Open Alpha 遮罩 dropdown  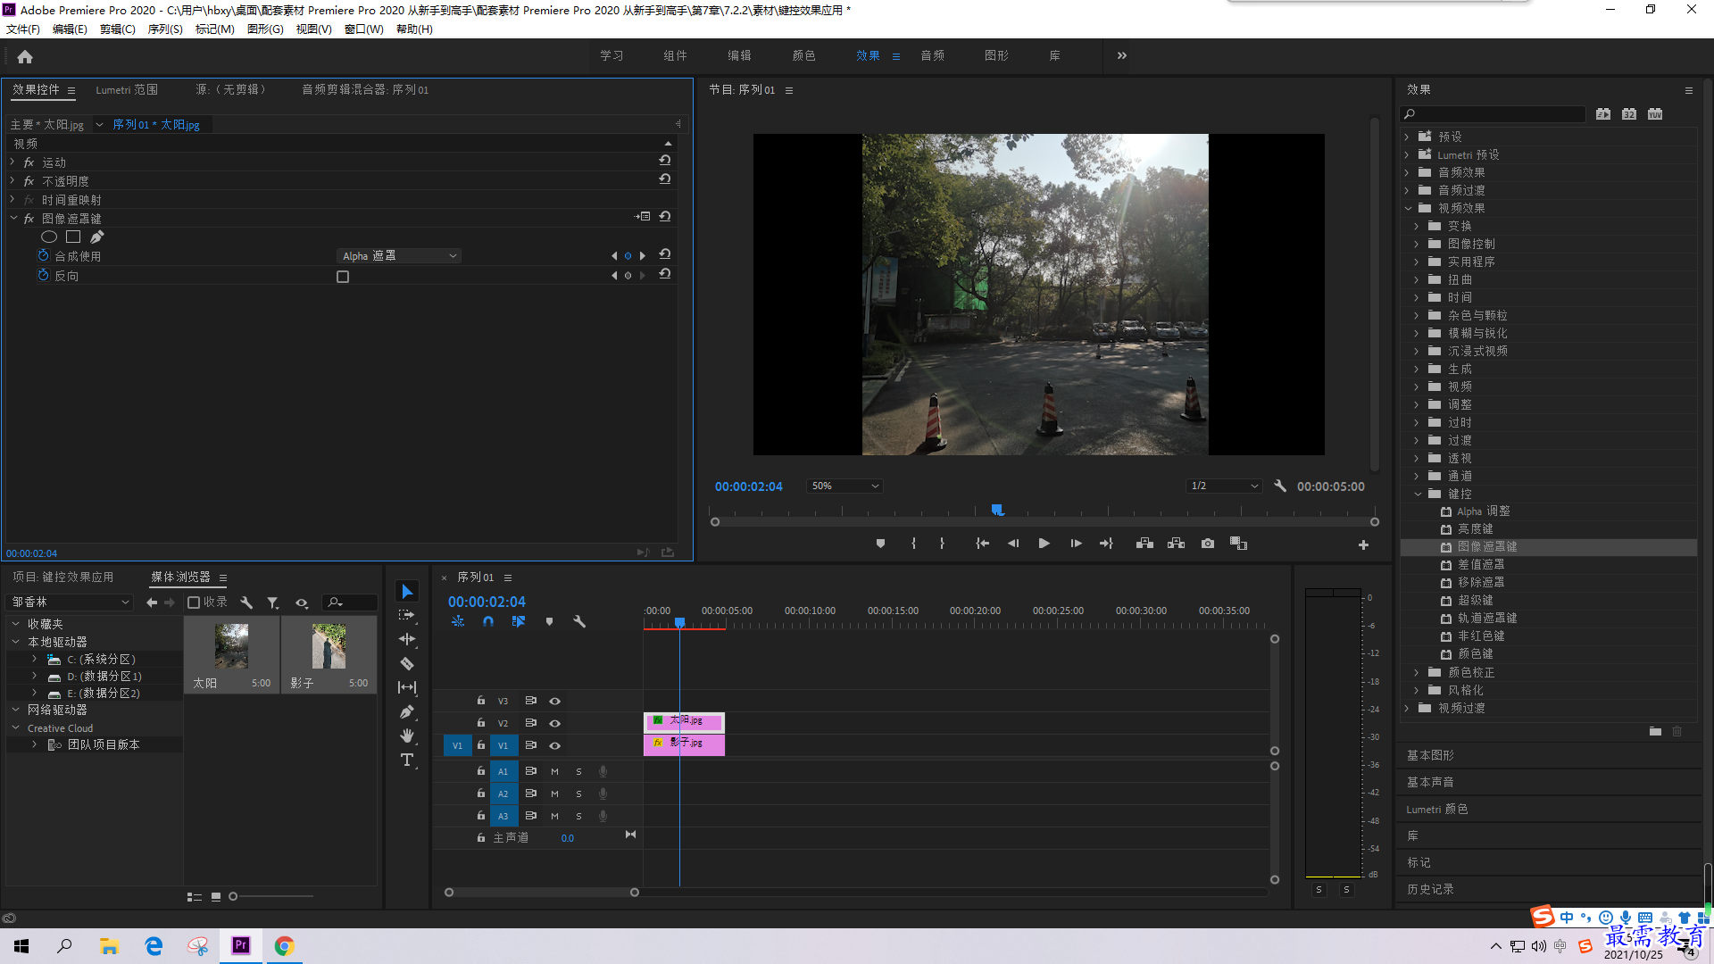click(x=399, y=256)
